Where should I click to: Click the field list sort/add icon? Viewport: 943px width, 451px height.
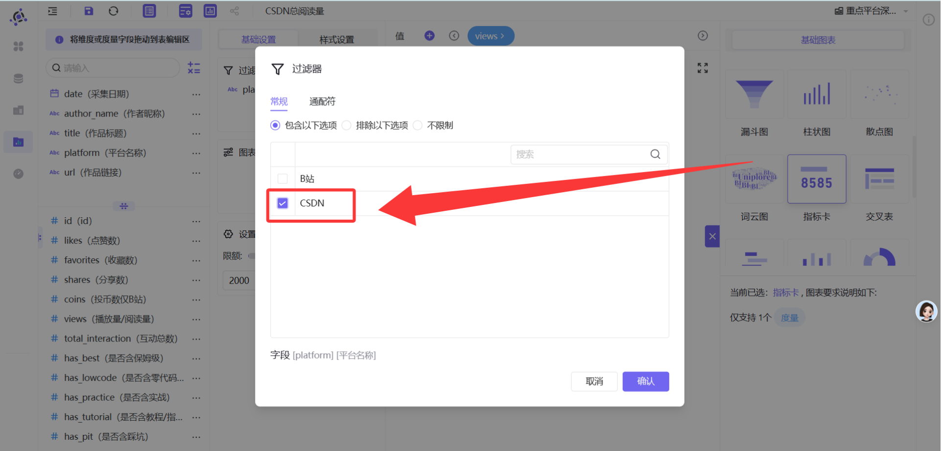point(194,68)
